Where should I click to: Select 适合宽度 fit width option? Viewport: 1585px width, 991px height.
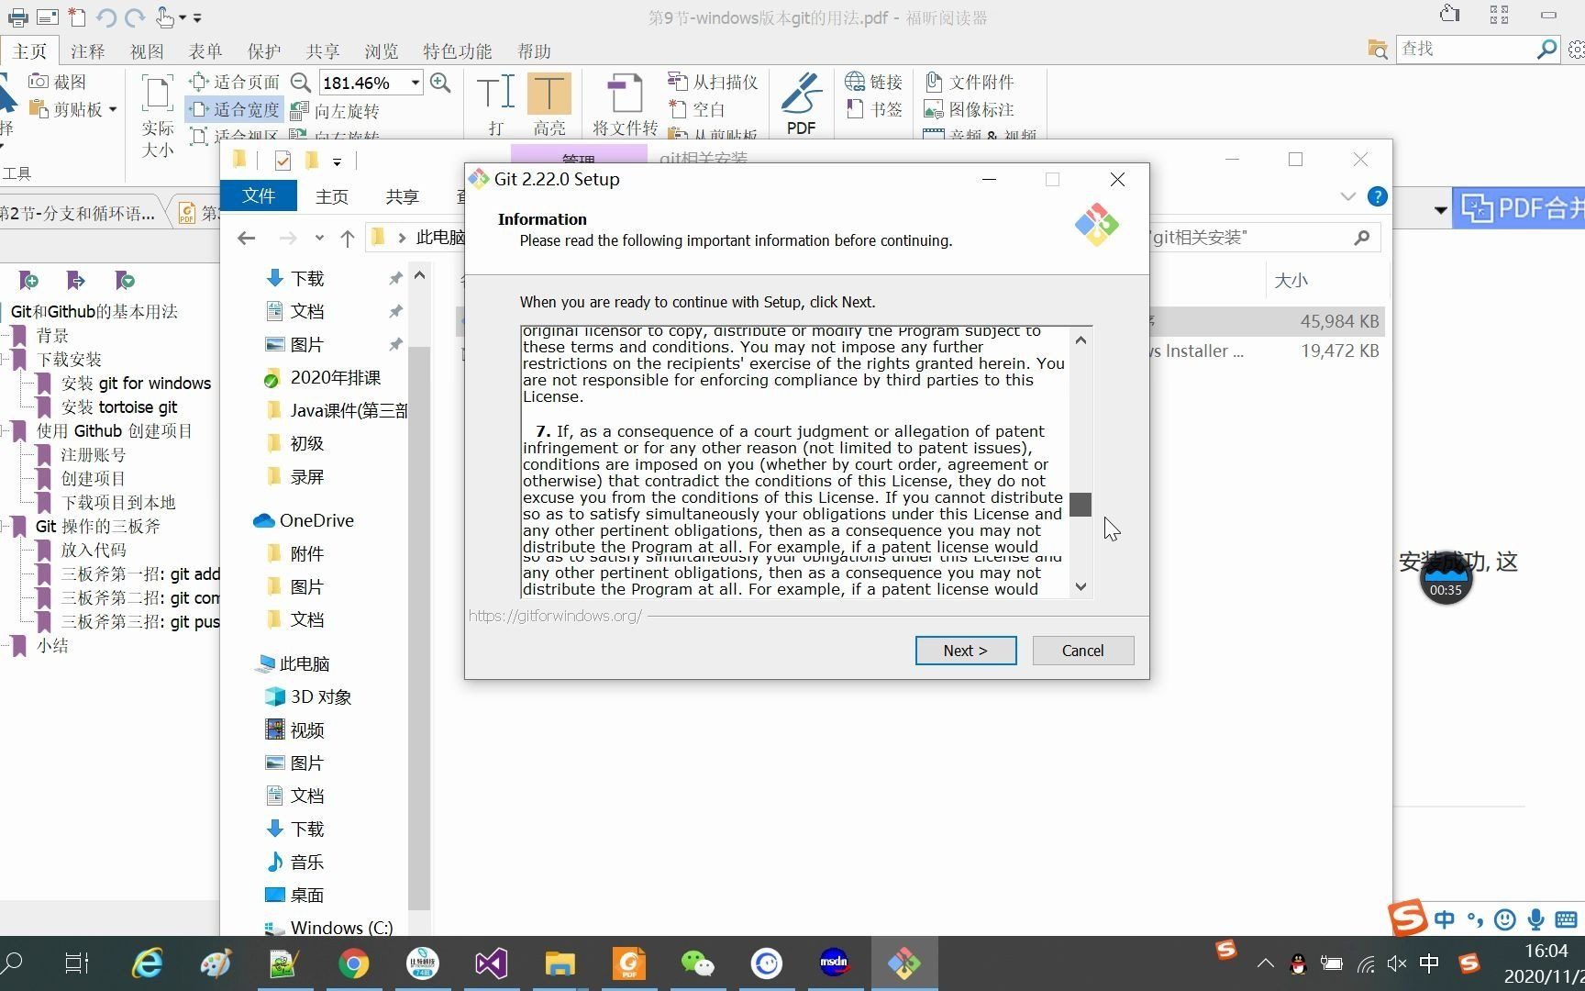point(234,110)
